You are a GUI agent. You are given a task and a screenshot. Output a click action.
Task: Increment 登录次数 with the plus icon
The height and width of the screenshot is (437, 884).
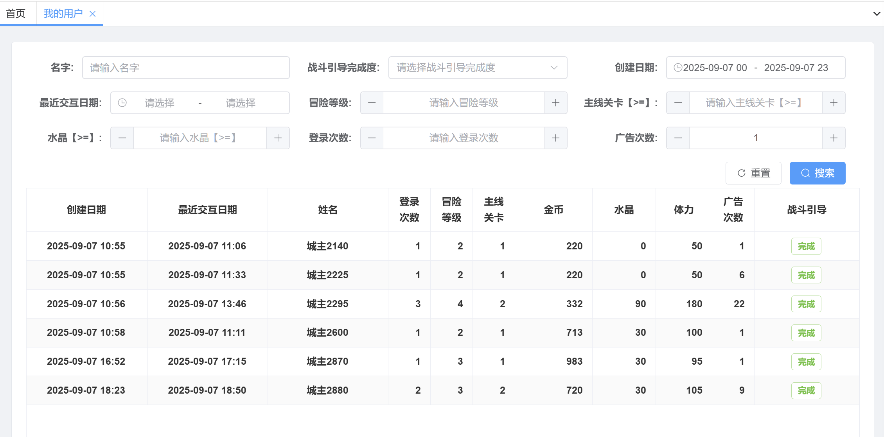[555, 138]
